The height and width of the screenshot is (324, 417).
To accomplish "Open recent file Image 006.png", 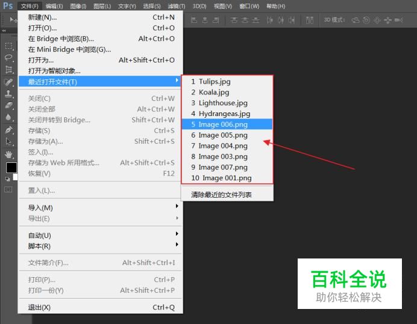I will tap(227, 124).
